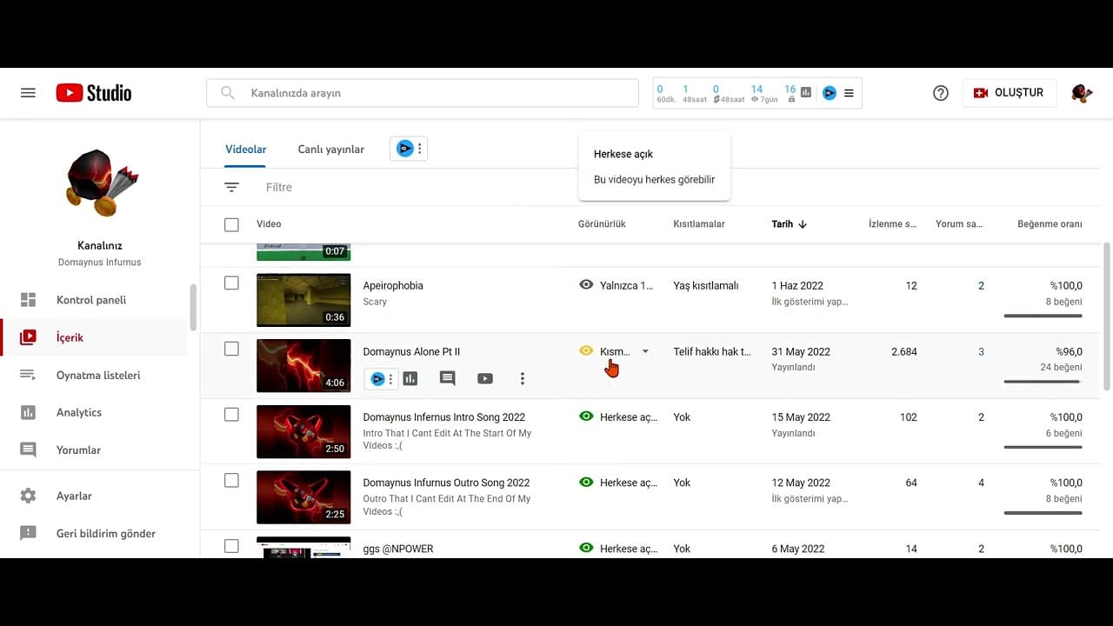This screenshot has height=626, width=1113.
Task: Open three-dot extension menu under Domaynus Alone Pt II
Action: [390, 379]
